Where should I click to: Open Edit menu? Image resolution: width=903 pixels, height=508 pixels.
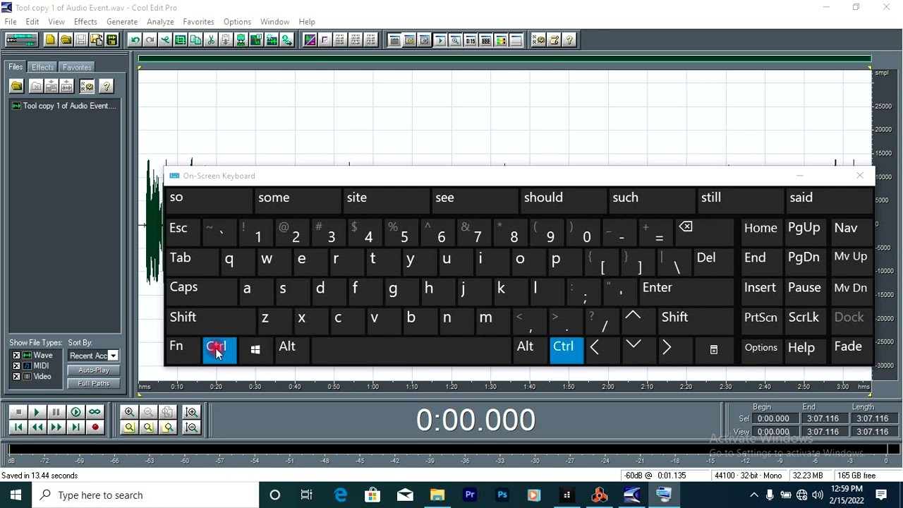[x=32, y=22]
